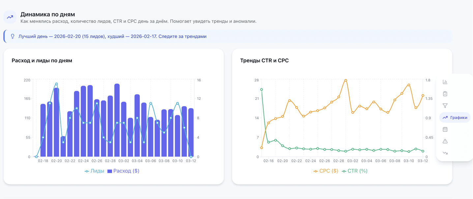Select the downward trend icon at sidebar bottom
Viewport: 473px width, 199px height.
click(x=445, y=153)
